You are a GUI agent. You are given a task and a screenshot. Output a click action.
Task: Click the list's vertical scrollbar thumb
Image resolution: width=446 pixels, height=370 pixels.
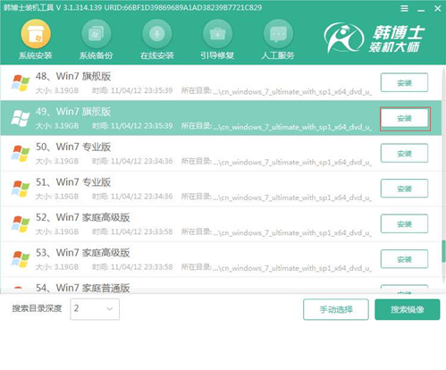pyautogui.click(x=443, y=251)
